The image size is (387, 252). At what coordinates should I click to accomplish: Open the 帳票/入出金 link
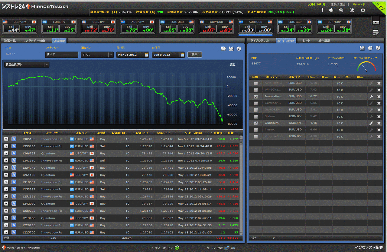337,5
